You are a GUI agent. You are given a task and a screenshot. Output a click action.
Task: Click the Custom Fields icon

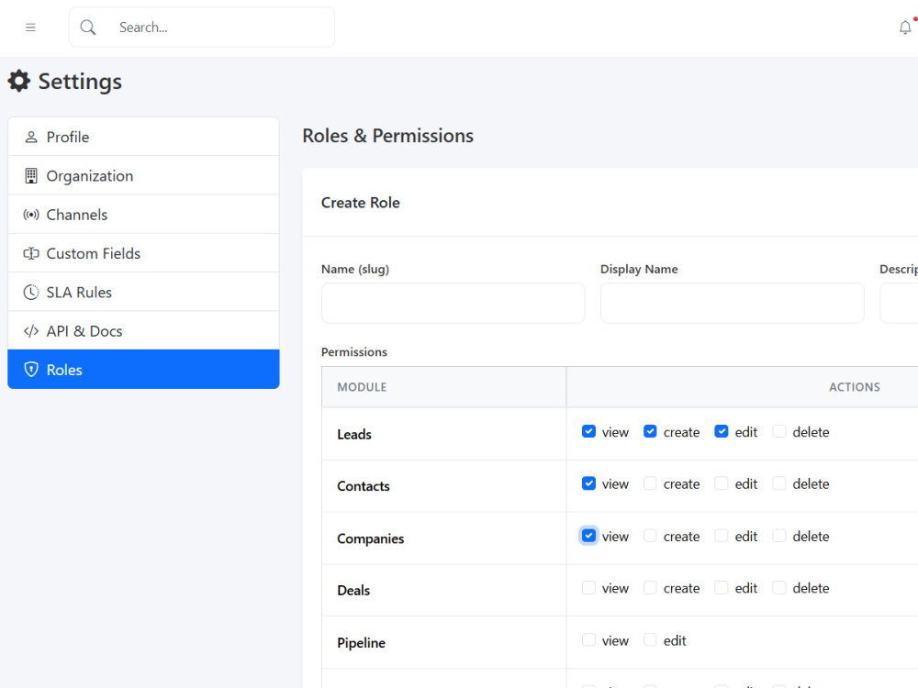pyautogui.click(x=31, y=253)
